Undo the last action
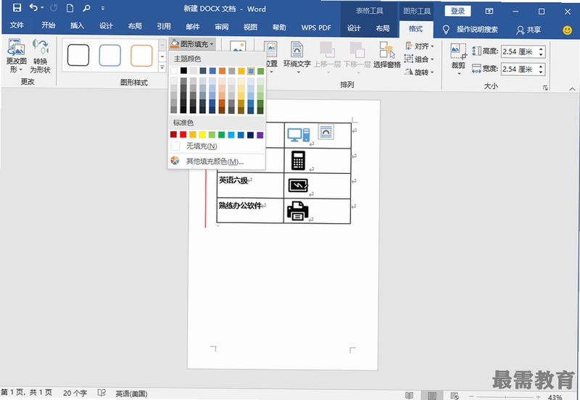Screen dimensions: 580x400 [33, 8]
